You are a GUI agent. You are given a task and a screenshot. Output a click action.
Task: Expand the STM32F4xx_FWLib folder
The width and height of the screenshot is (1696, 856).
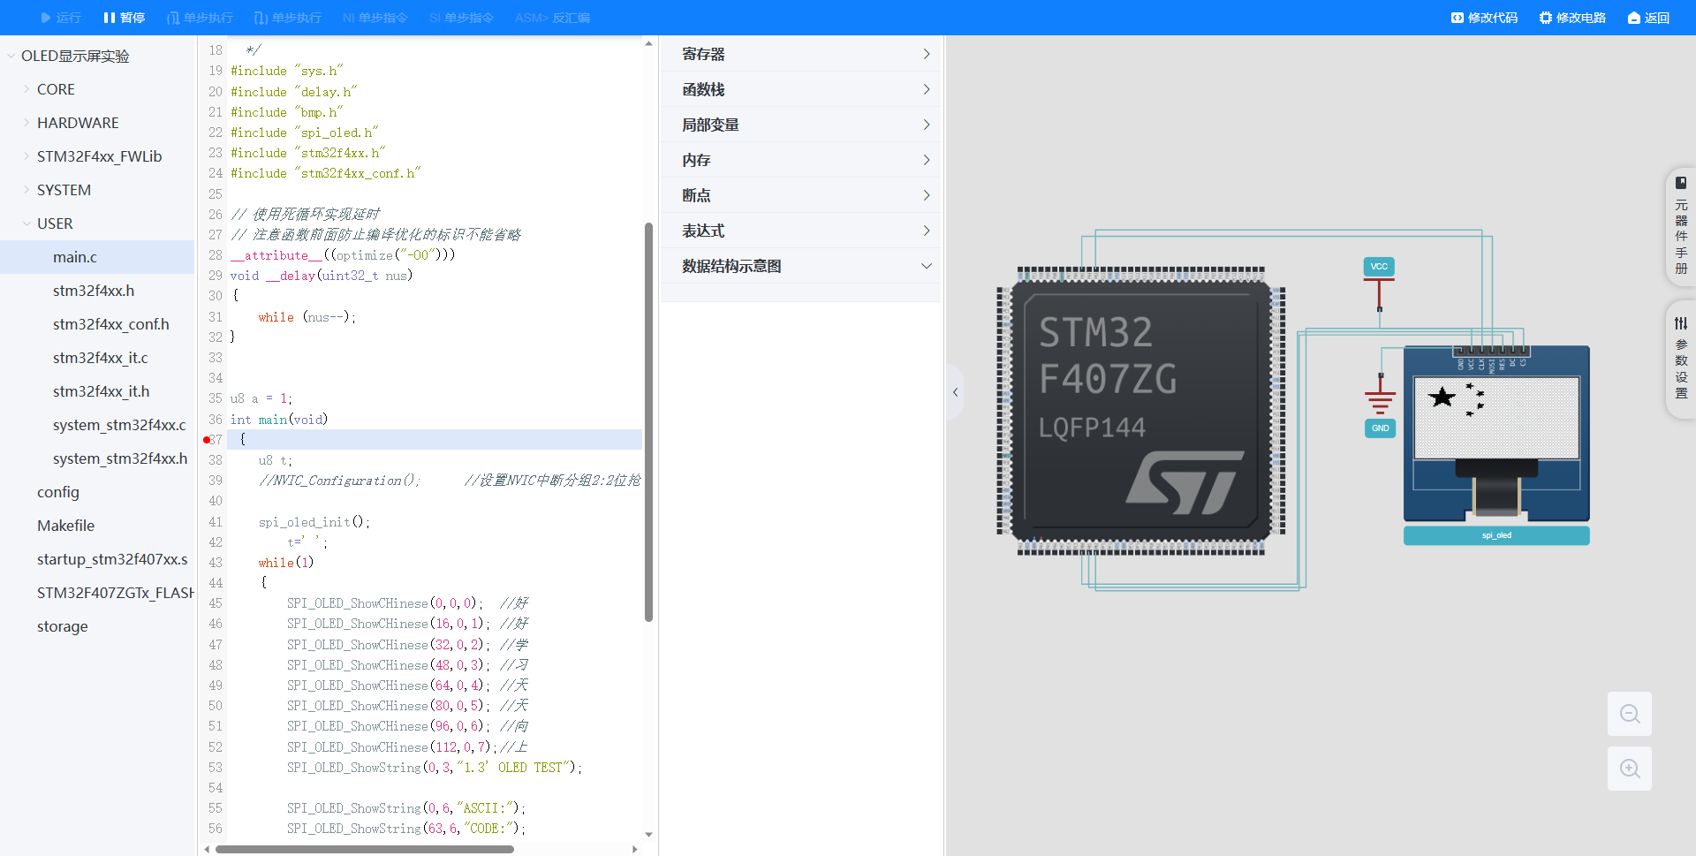[x=26, y=156]
